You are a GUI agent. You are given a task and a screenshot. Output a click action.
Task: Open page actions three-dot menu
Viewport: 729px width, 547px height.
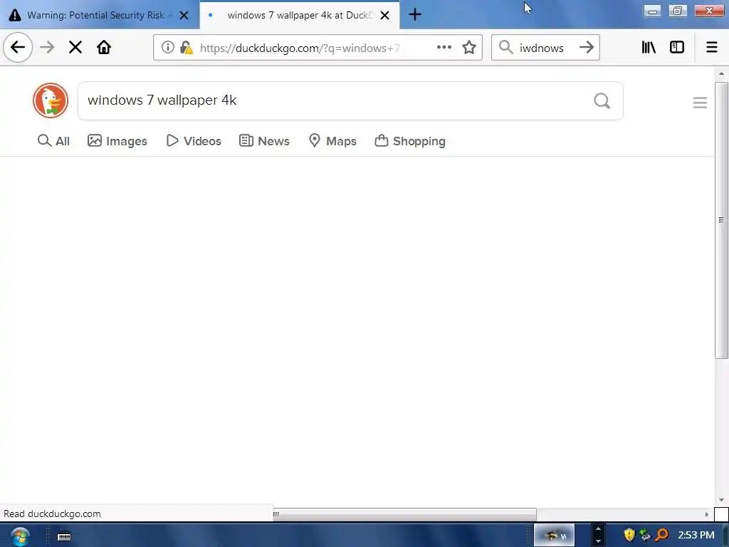pyautogui.click(x=444, y=47)
